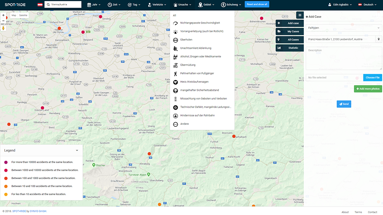Choose Andere from the cause list
Image resolution: width=383 pixels, height=215 pixels.
185,124
